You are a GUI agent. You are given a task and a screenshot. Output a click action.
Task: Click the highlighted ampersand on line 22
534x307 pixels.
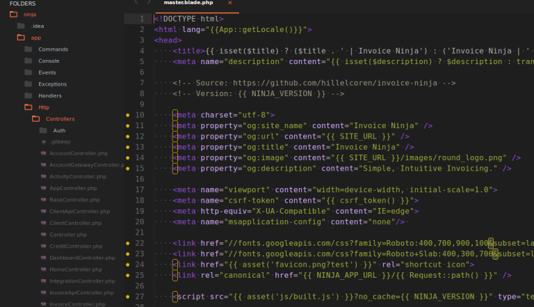click(x=491, y=243)
